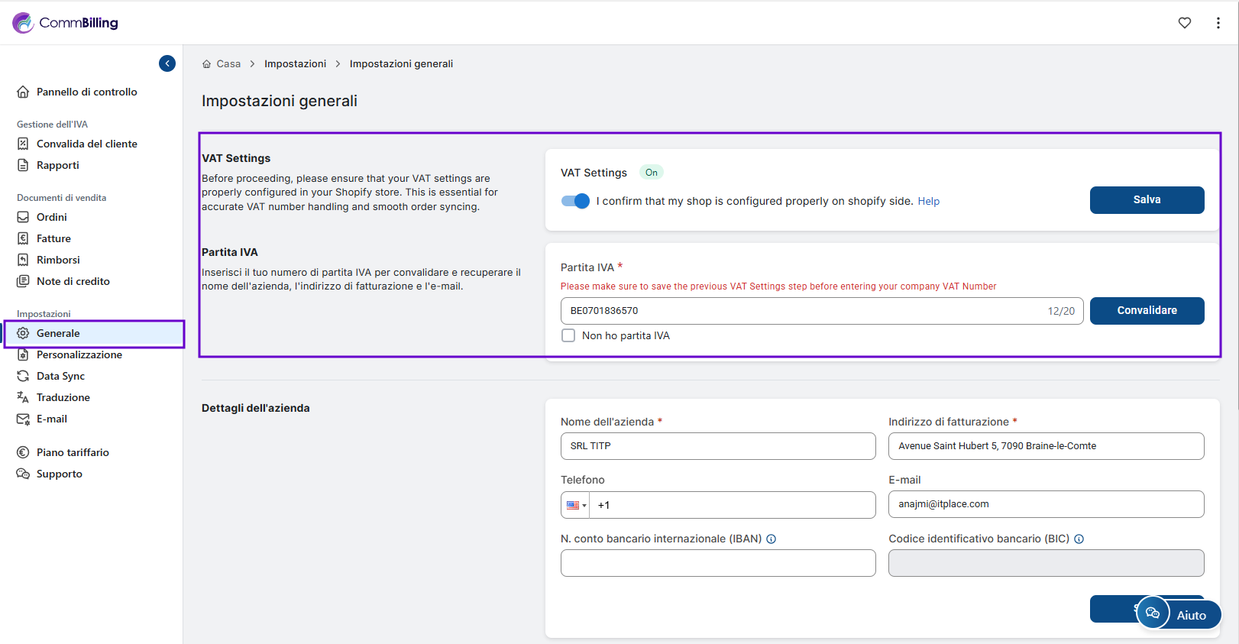The height and width of the screenshot is (644, 1239).
Task: Click the Partita IVA number field
Action: 802,311
